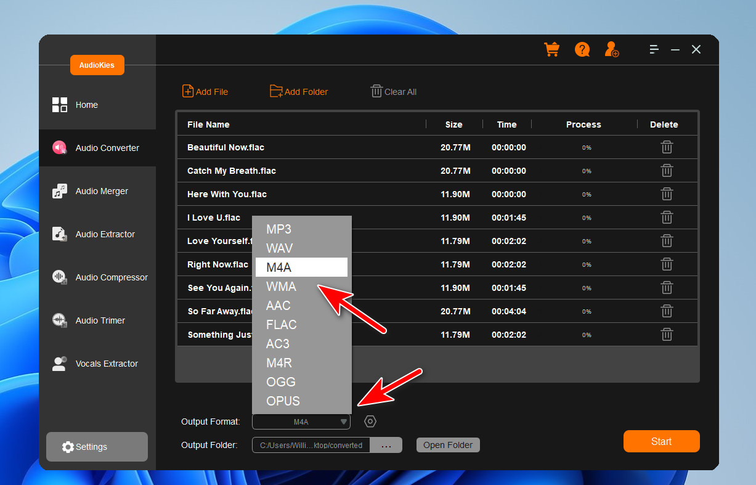Click the output folder path field

(311, 445)
